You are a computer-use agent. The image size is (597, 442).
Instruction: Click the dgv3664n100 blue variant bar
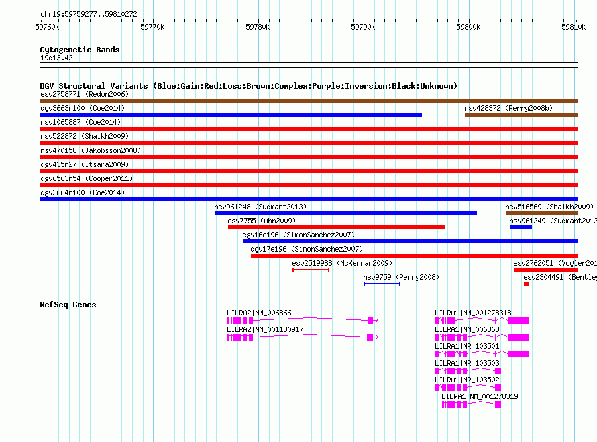(309, 199)
